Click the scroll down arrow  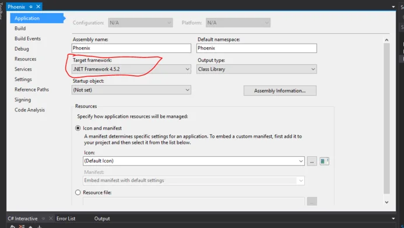[x=387, y=202]
